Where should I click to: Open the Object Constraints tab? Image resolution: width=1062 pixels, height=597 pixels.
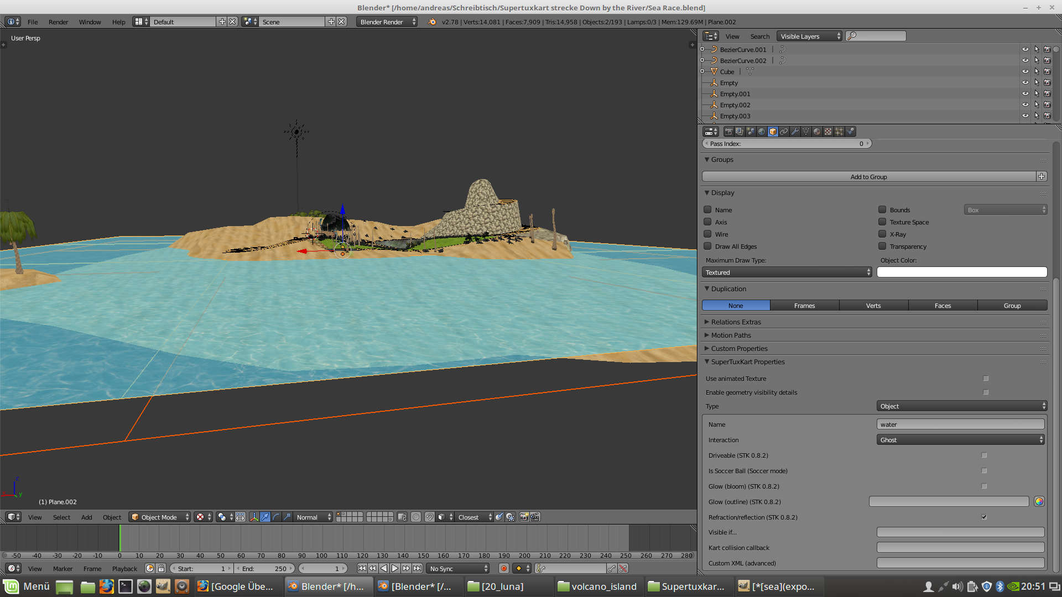tap(784, 132)
